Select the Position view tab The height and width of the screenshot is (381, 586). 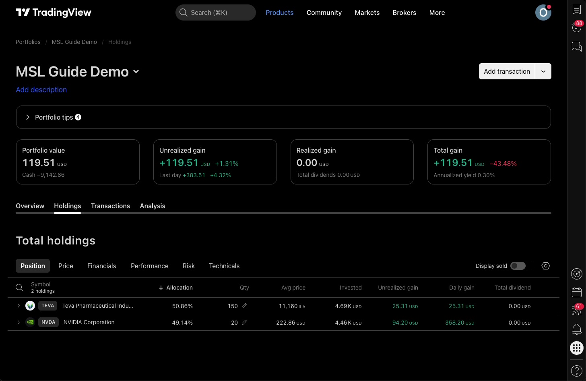point(33,266)
